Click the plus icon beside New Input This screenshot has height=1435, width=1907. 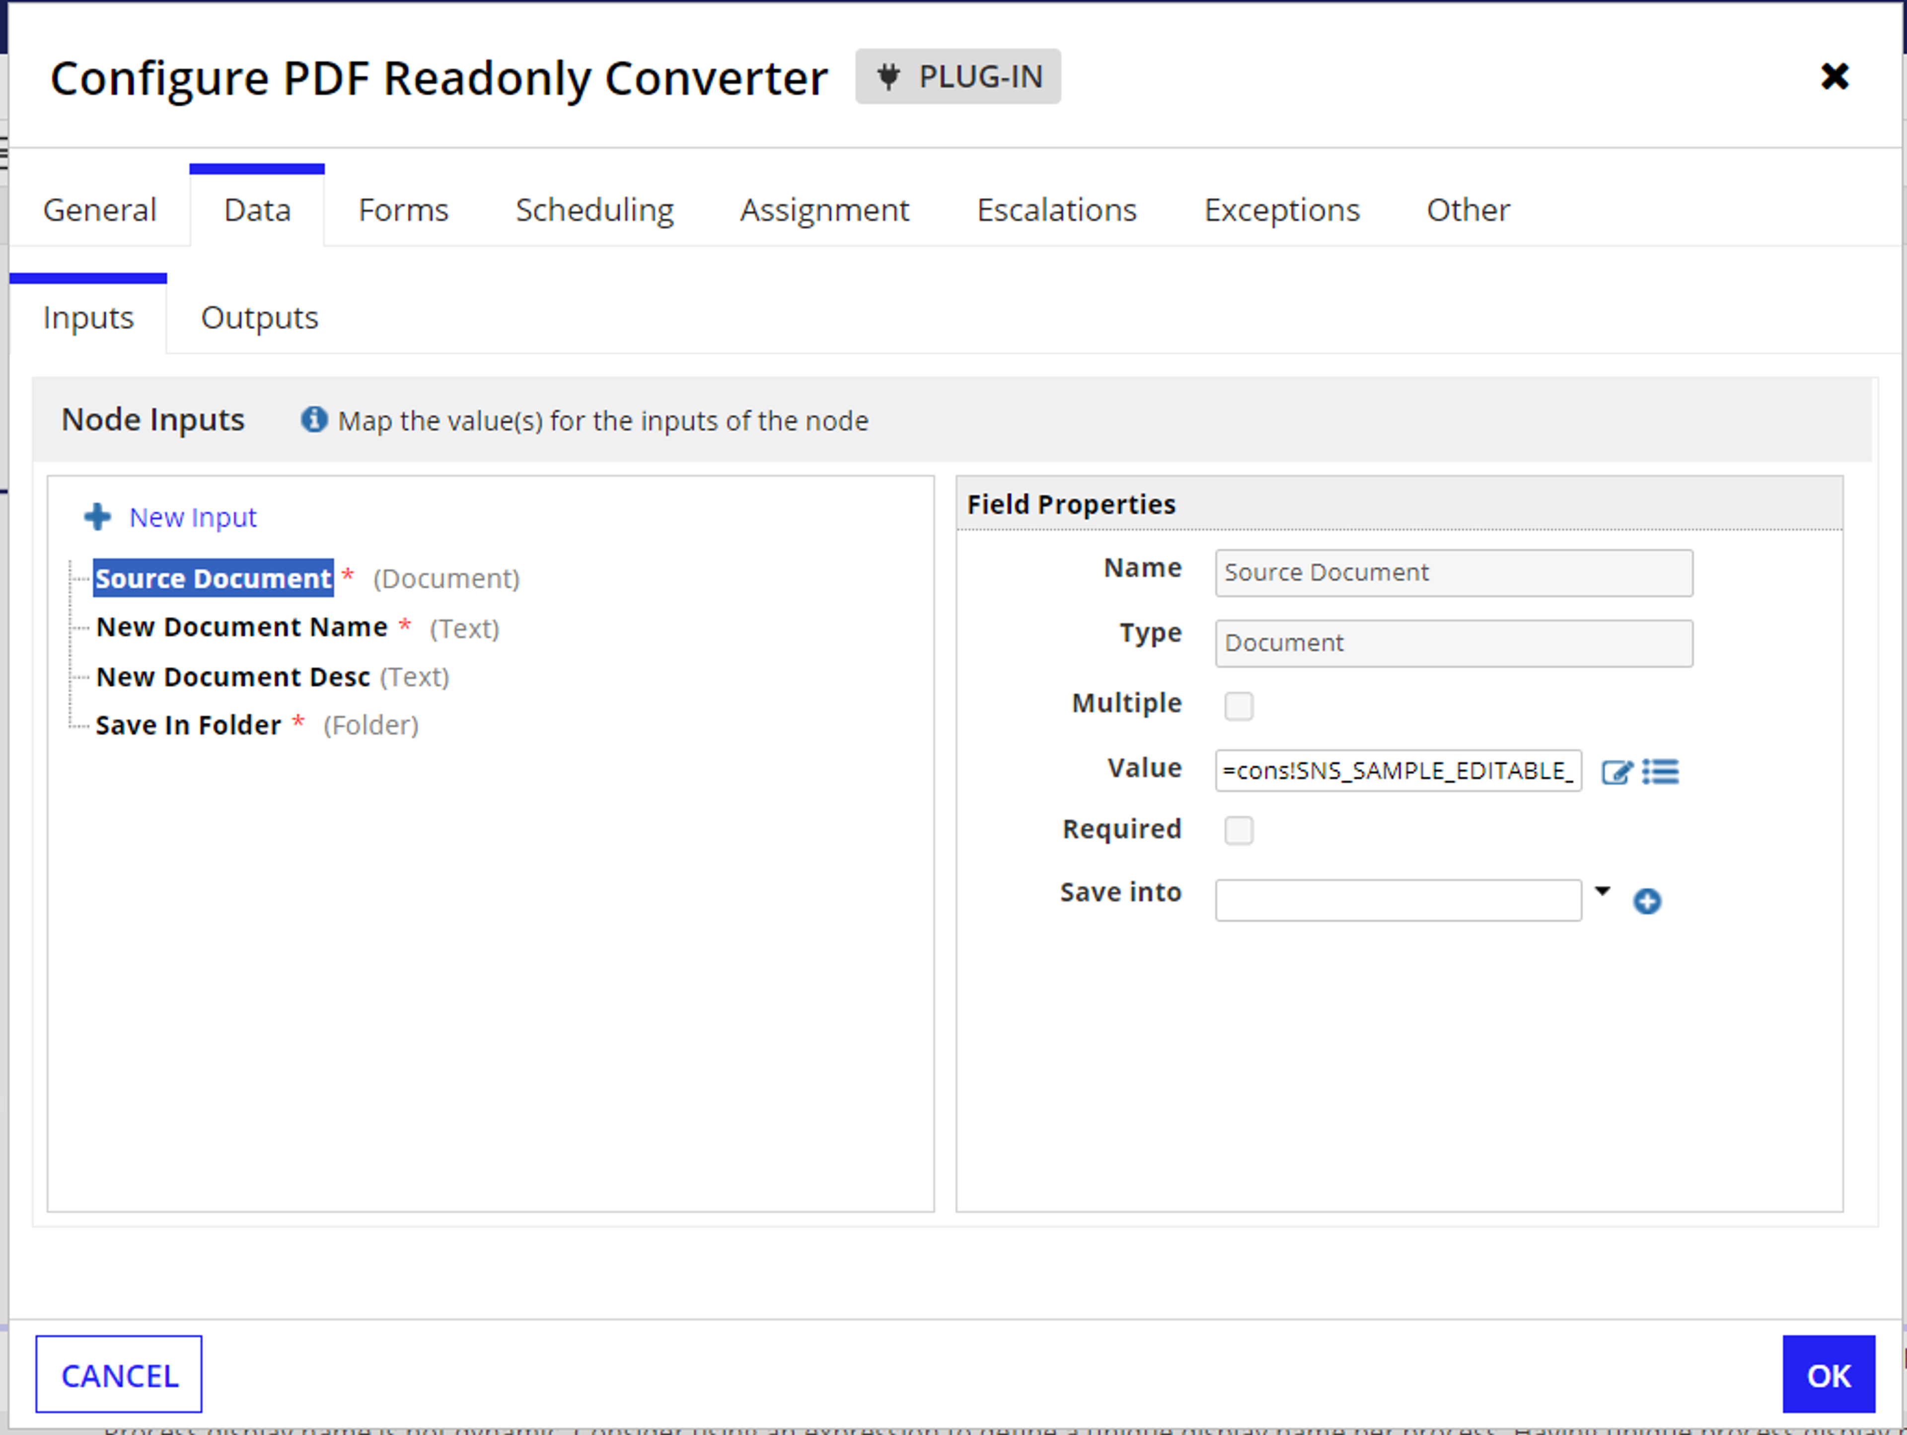click(x=97, y=517)
